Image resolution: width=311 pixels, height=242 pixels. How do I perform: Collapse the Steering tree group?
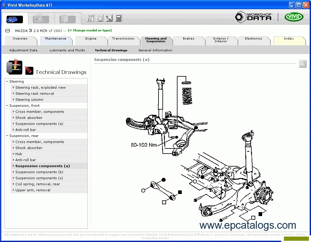7,81
